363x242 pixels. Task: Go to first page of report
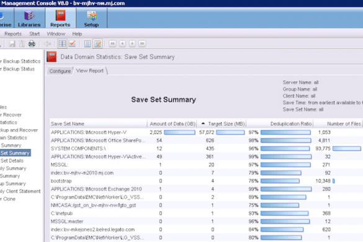click(112, 43)
